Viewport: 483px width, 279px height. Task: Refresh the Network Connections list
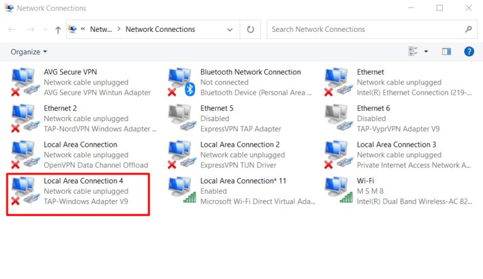[x=251, y=29]
